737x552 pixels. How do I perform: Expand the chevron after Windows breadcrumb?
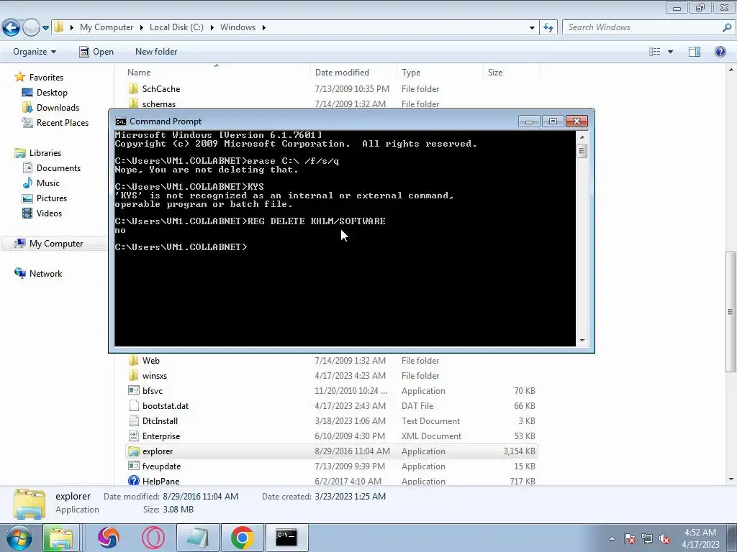coord(263,28)
